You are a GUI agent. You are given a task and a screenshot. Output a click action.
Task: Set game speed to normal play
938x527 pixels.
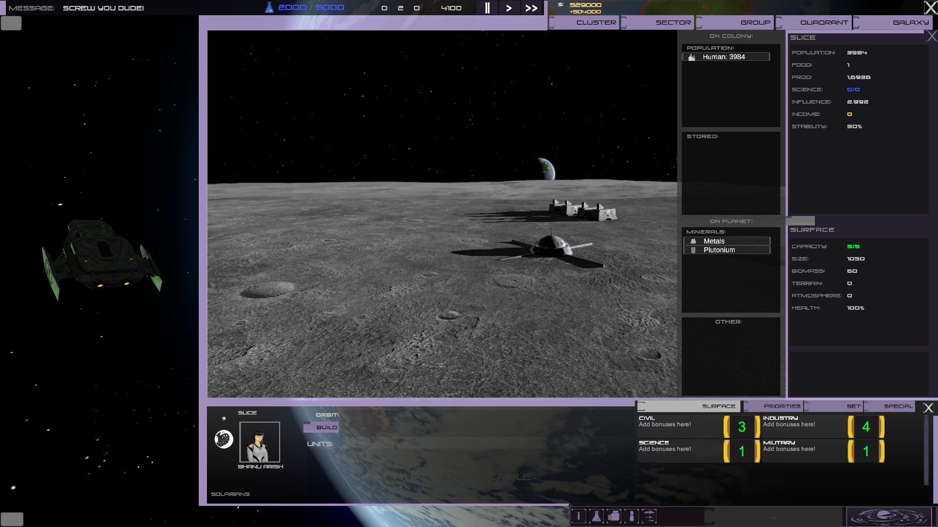[509, 8]
